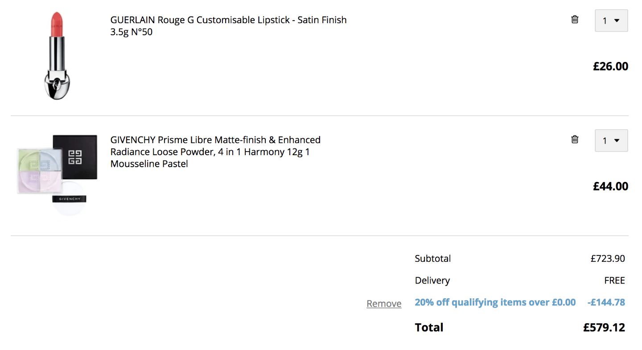Open Givenchy Prisme Libre powder title
Image resolution: width=642 pixels, height=350 pixels.
tap(215, 152)
